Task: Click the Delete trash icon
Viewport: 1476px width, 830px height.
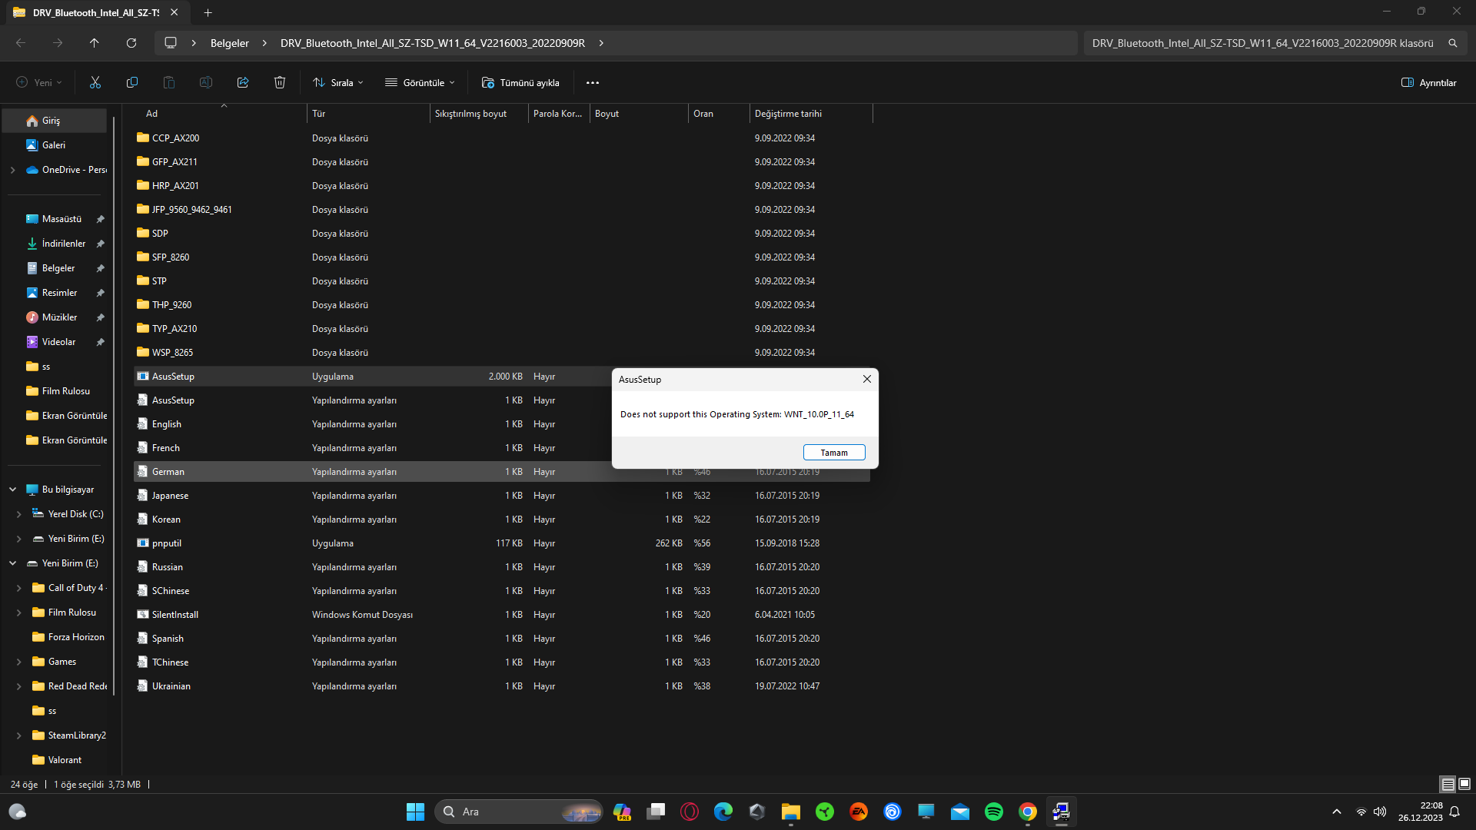Action: click(280, 82)
